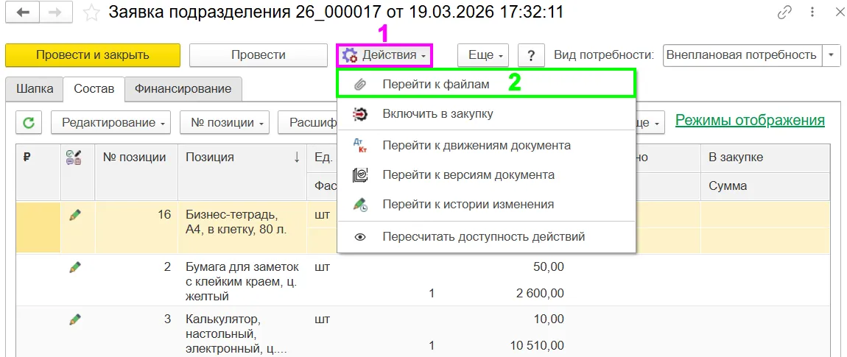
Task: Add document to favorites with star icon
Action: (x=91, y=13)
